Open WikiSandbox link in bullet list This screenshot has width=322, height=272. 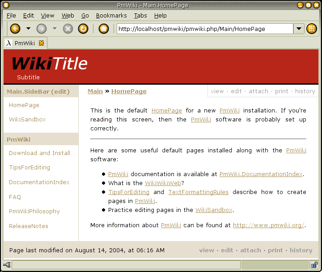(214, 210)
